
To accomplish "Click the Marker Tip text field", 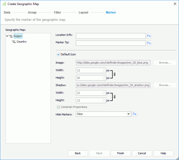I will point(111,43).
